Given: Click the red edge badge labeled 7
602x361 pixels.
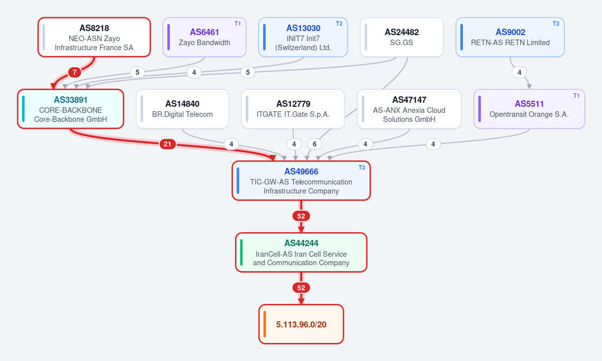Looking at the screenshot, I should [74, 72].
